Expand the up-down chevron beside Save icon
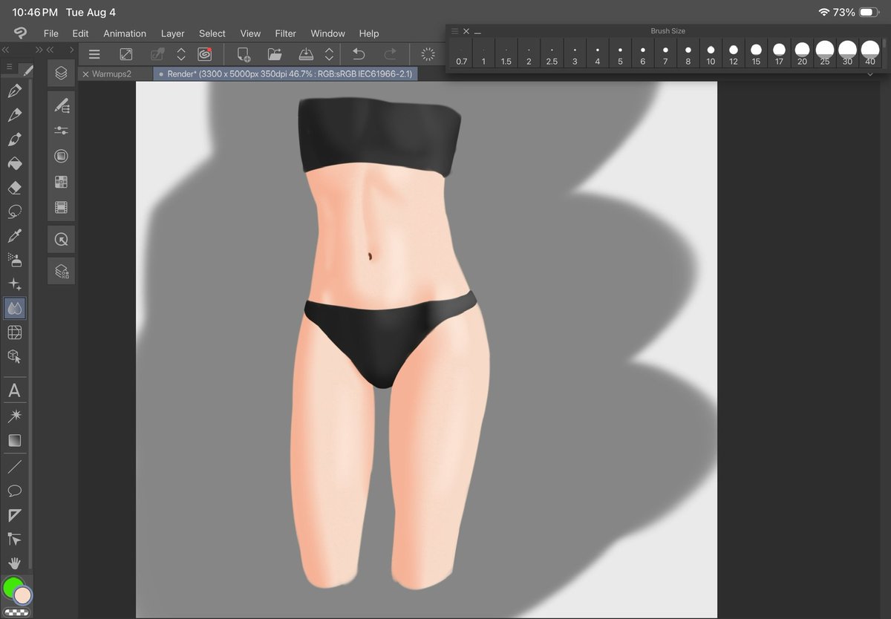Image resolution: width=891 pixels, height=619 pixels. (330, 54)
